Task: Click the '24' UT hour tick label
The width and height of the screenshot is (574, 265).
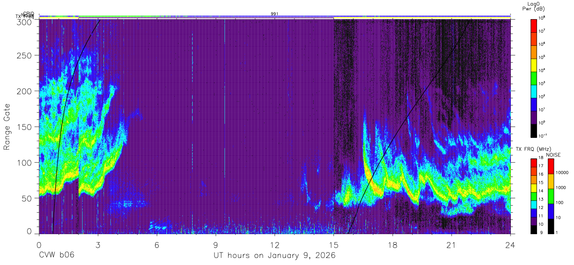Action: (x=510, y=244)
